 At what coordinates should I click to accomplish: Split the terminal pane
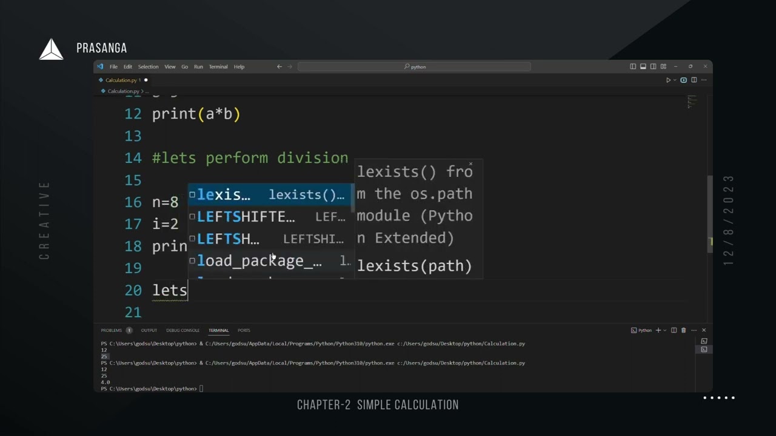pos(674,330)
